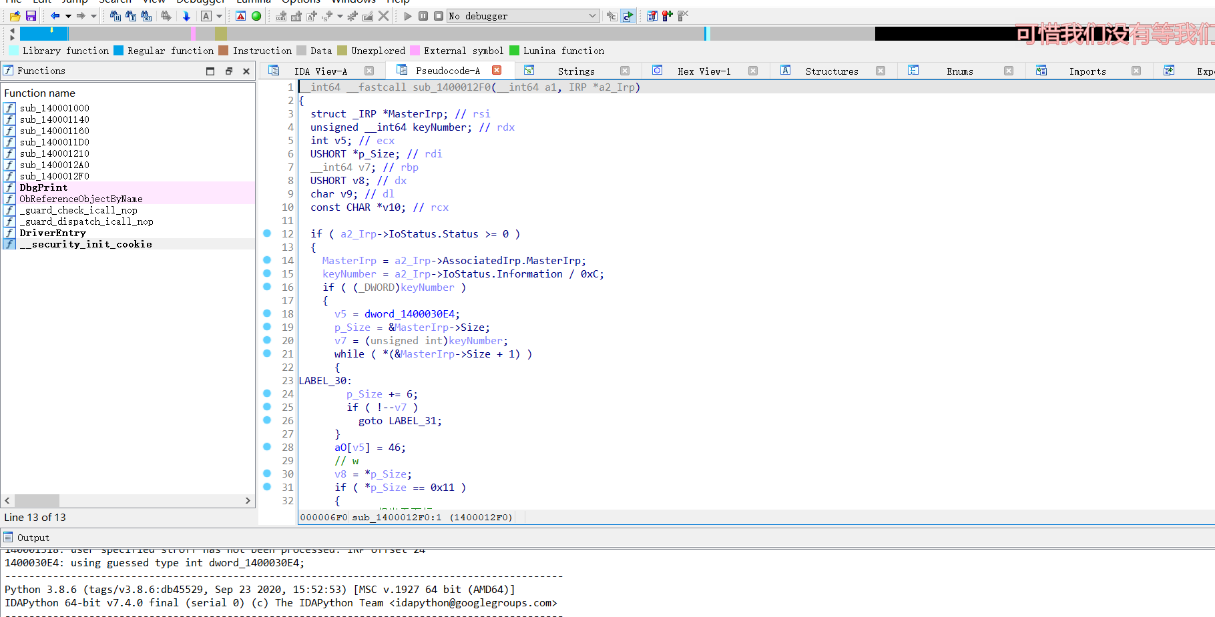Close the Hex View-1 tab
The image size is (1215, 617).
pyautogui.click(x=753, y=71)
